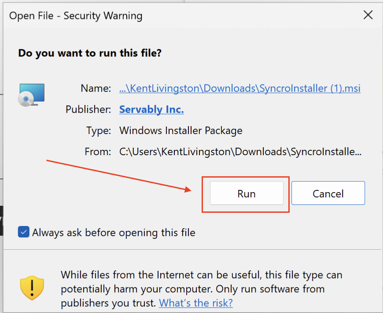This screenshot has width=383, height=313.
Task: Click the 'Do you want to run this file?' heading
Action: pos(90,53)
